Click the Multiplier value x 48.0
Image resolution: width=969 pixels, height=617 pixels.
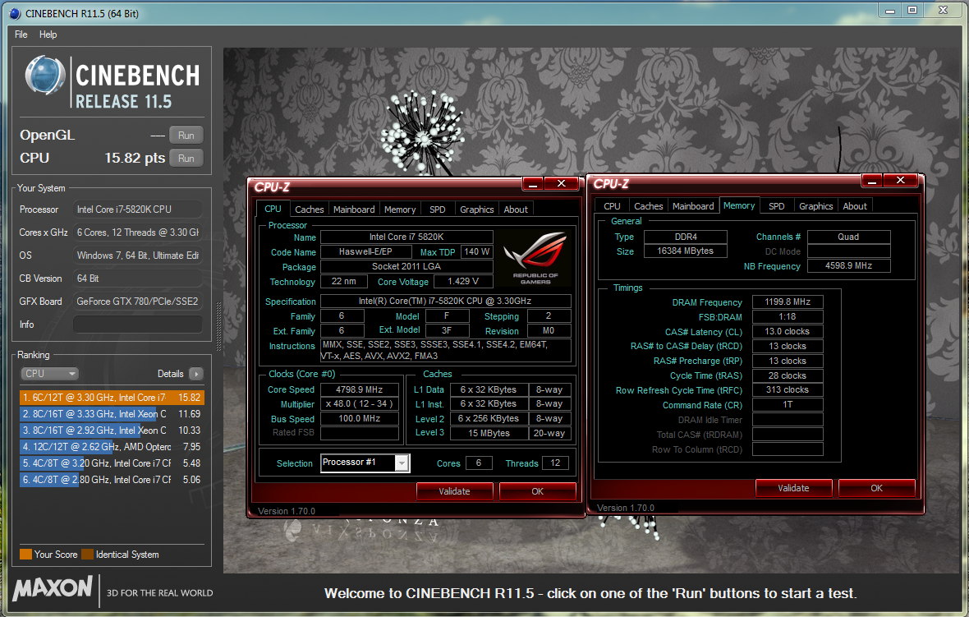coord(359,403)
